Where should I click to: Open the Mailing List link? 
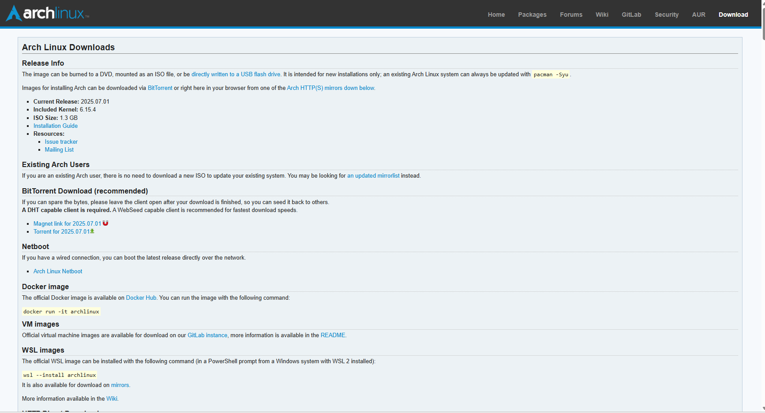coord(59,150)
